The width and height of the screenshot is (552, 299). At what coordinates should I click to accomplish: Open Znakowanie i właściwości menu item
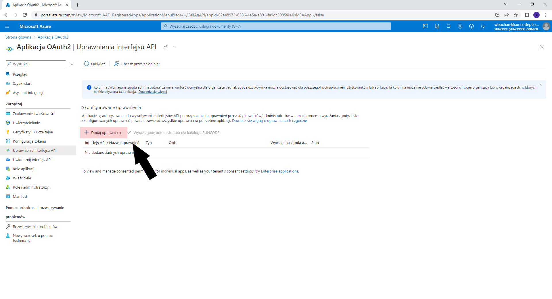[34, 114]
